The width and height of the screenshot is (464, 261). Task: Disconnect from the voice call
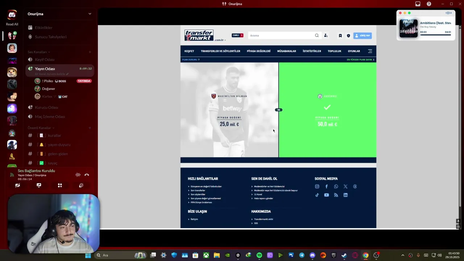pyautogui.click(x=87, y=175)
